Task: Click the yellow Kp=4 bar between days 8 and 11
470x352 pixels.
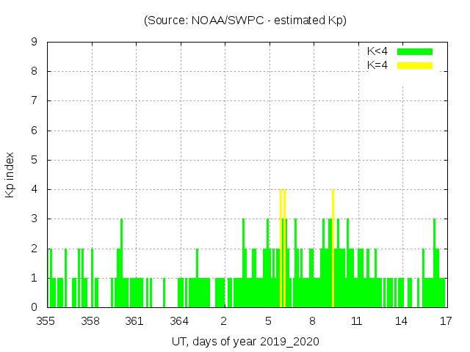Action: [x=333, y=249]
